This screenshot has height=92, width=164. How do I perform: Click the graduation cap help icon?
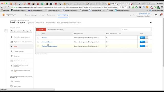click(x=151, y=22)
